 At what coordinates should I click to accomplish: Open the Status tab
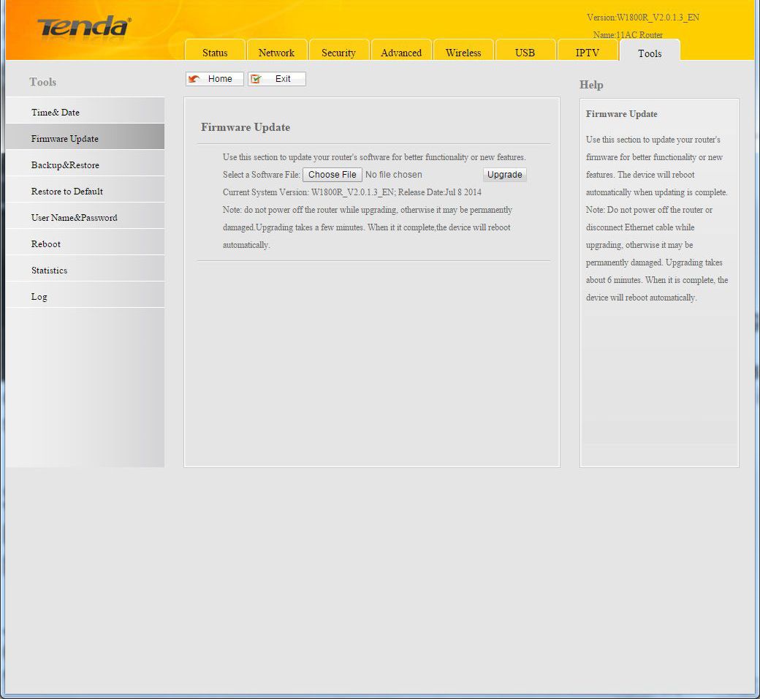coord(215,52)
